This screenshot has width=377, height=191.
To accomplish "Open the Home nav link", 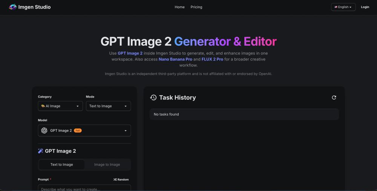I will [x=179, y=7].
